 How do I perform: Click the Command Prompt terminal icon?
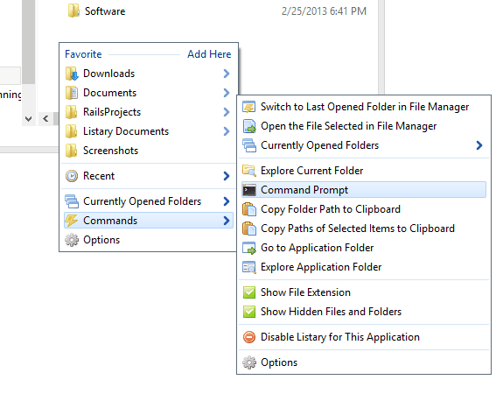pyautogui.click(x=249, y=190)
